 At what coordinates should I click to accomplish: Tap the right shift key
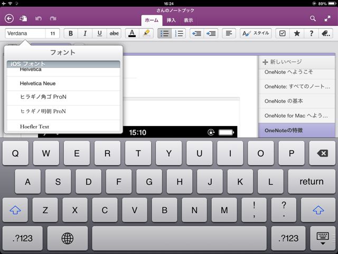coord(318,210)
